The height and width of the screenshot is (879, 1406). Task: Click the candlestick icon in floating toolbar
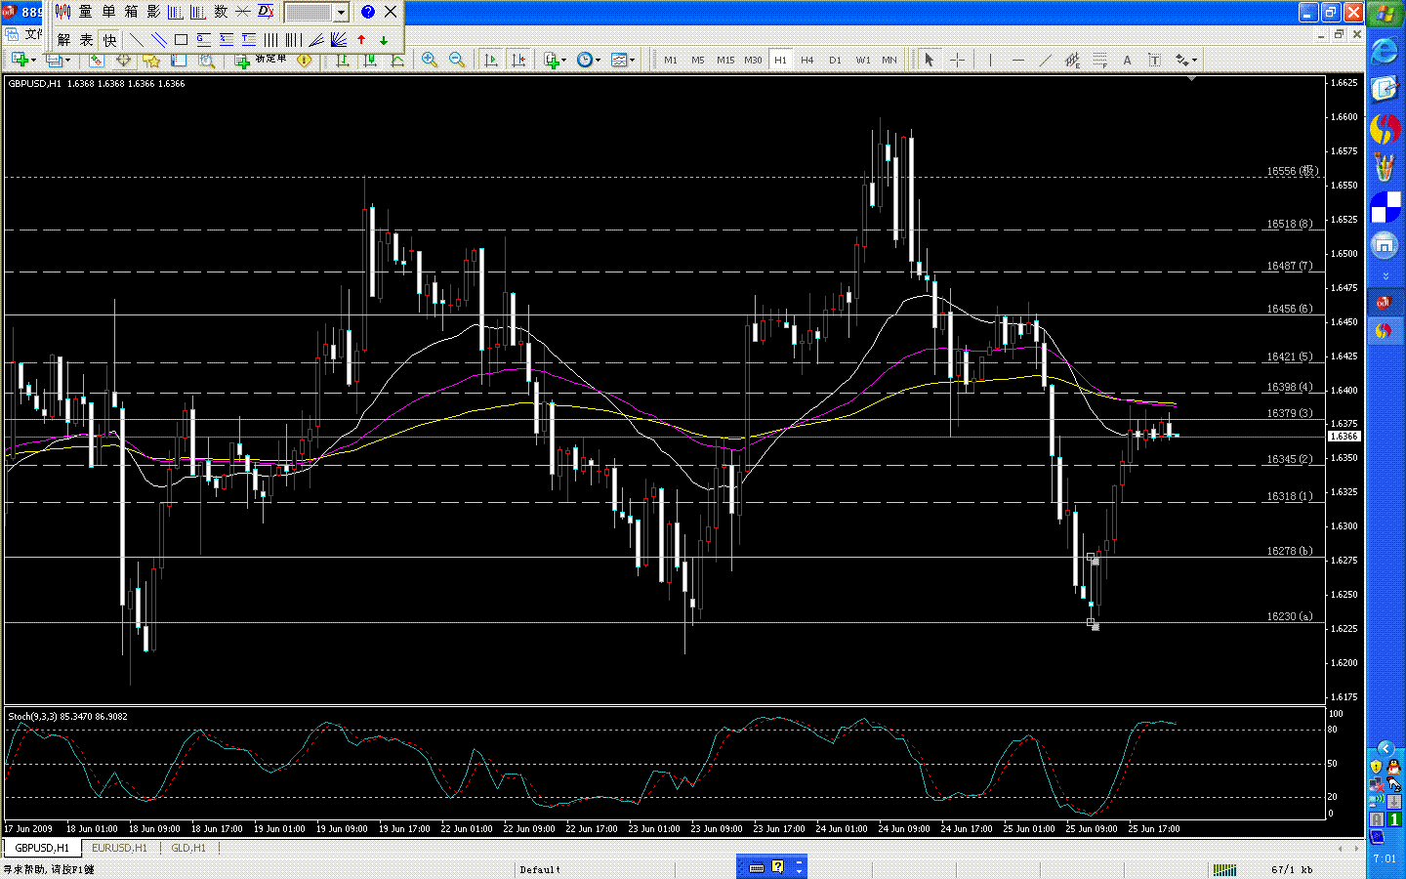63,12
